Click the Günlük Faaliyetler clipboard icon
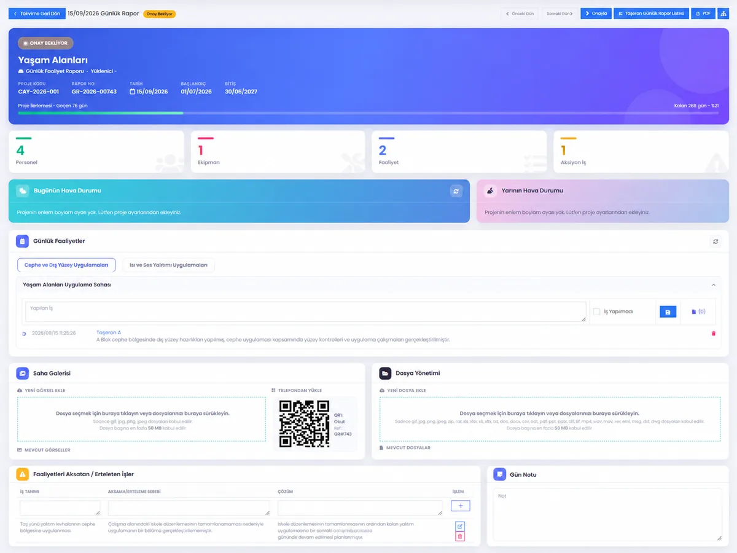Viewport: 737px width, 553px height. coord(22,241)
